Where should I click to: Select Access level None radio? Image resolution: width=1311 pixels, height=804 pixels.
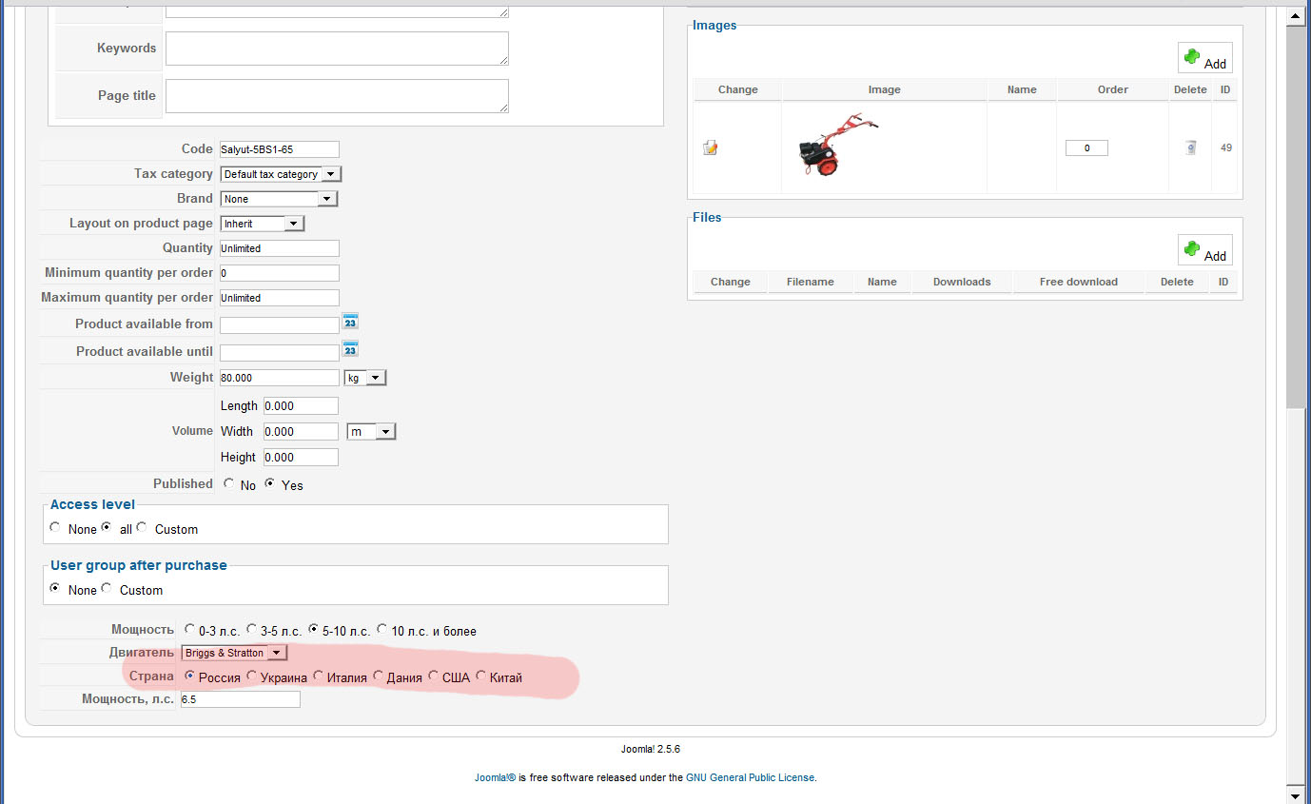(x=55, y=527)
